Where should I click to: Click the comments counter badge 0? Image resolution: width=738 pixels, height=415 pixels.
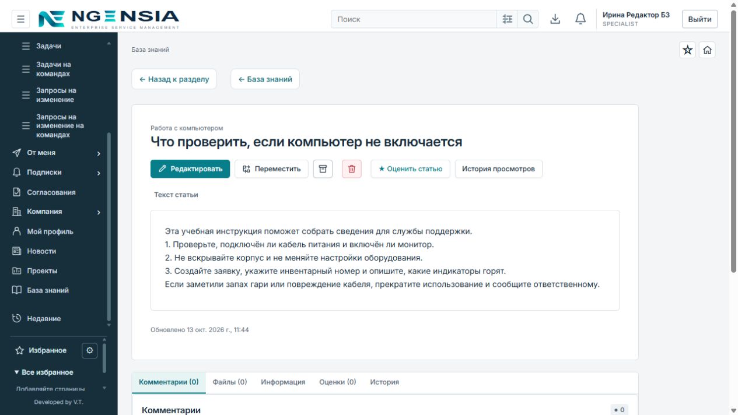tap(620, 410)
